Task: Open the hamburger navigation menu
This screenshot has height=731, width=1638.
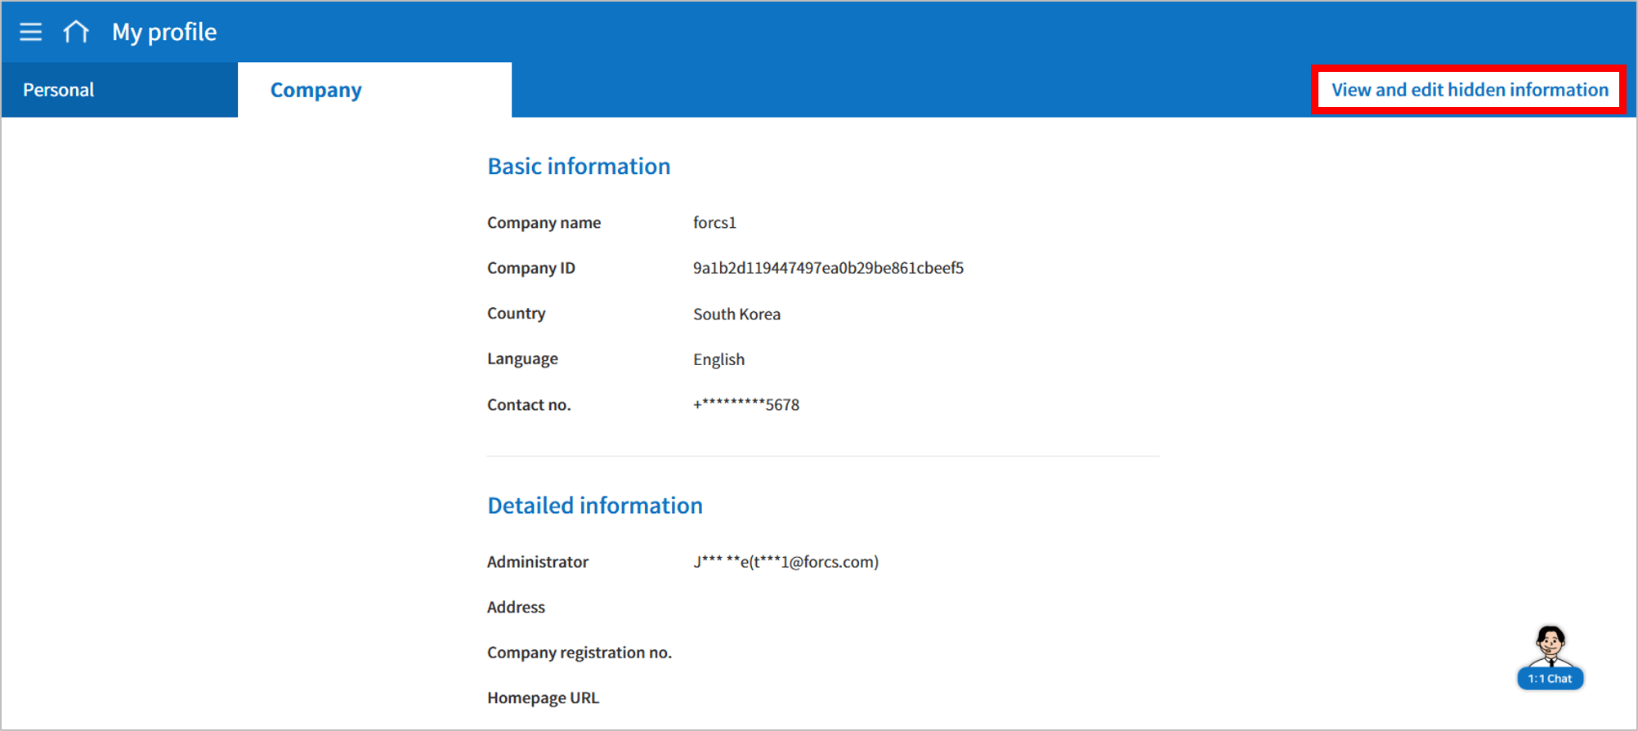Action: click(31, 32)
